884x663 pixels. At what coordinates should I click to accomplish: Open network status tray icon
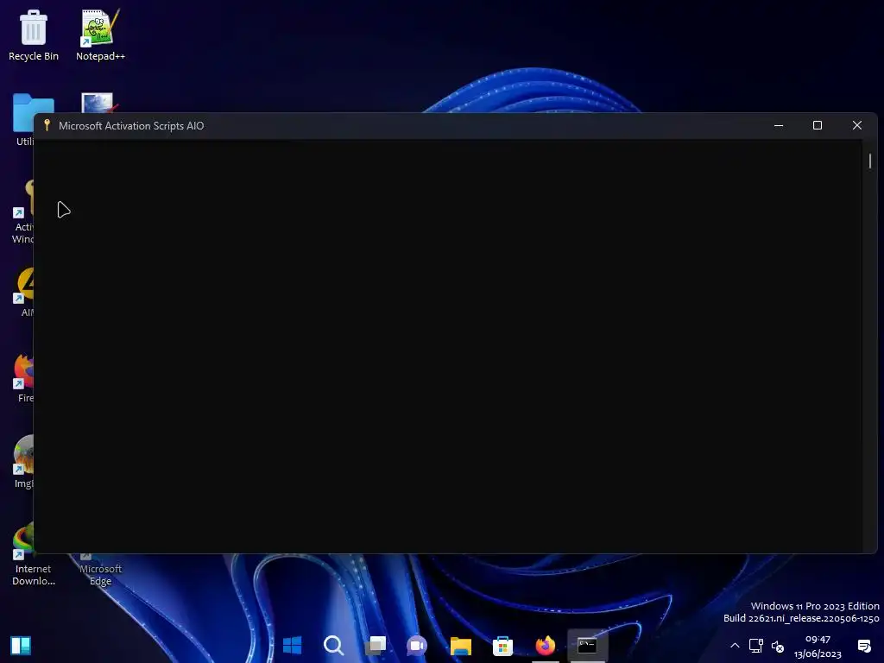click(756, 646)
